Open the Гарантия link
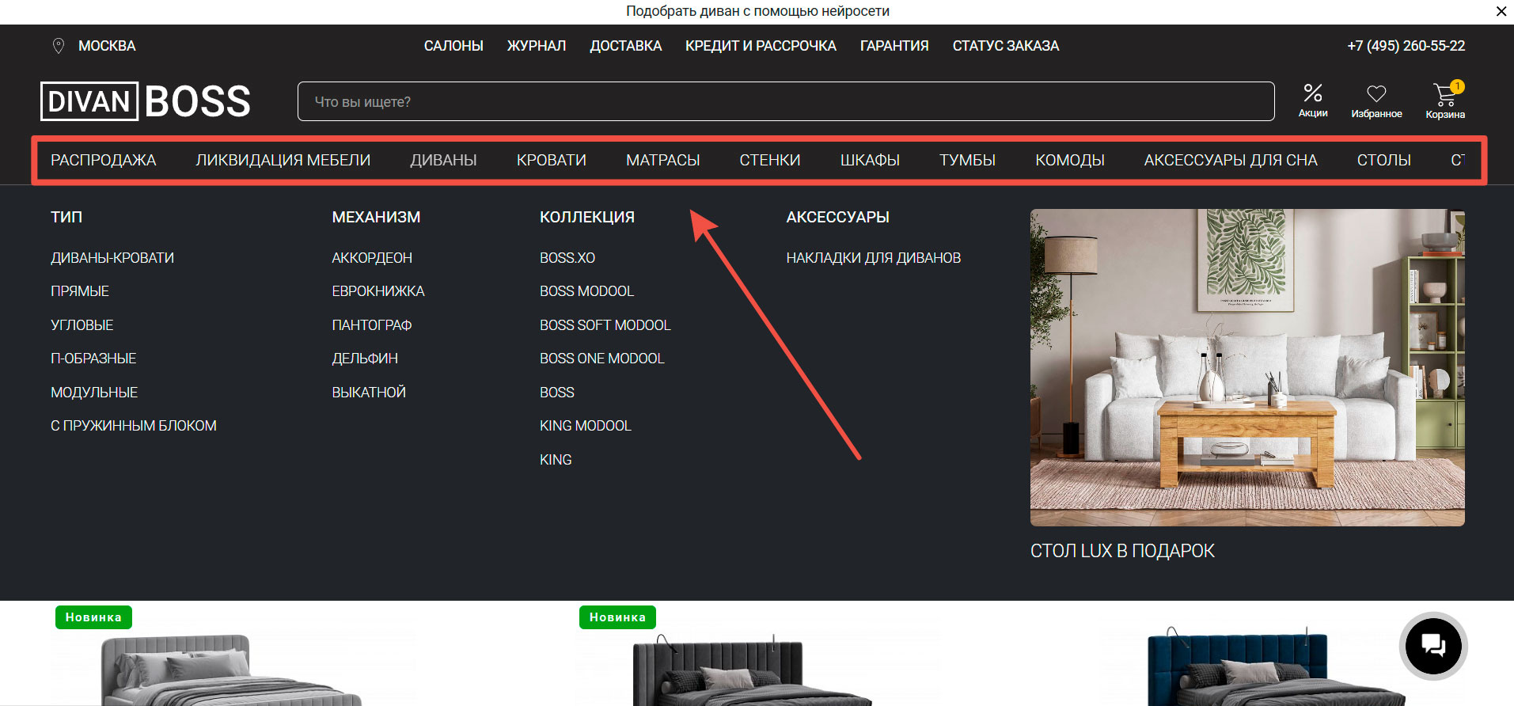Viewport: 1514px width, 706px height. pos(894,46)
